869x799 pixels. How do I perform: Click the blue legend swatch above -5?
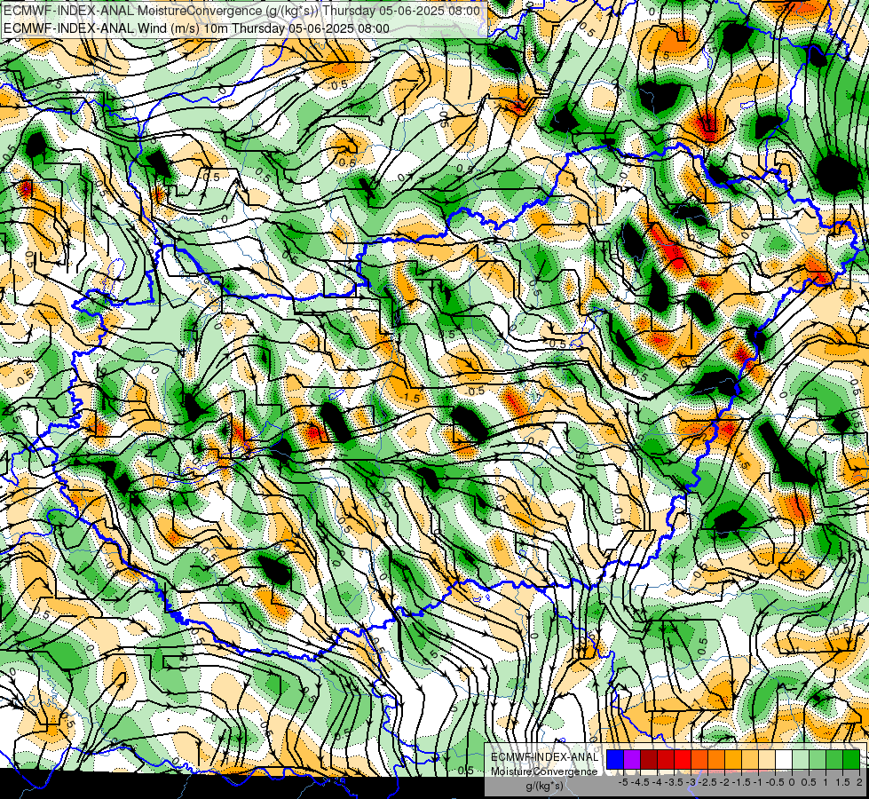[x=615, y=759]
